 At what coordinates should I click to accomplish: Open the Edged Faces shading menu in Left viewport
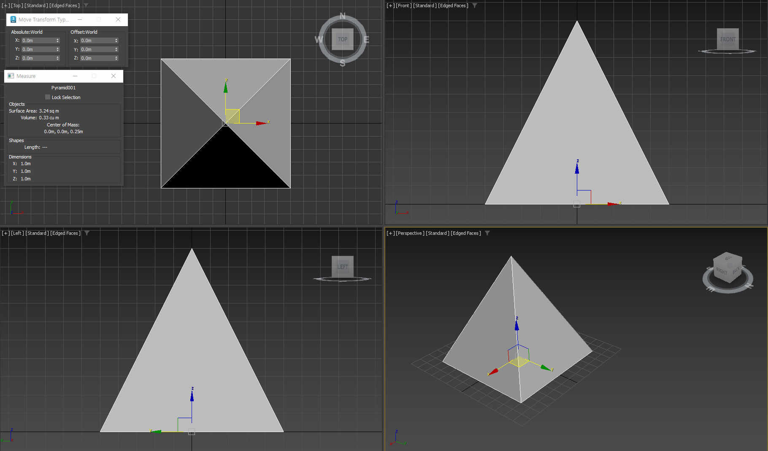tap(65, 233)
